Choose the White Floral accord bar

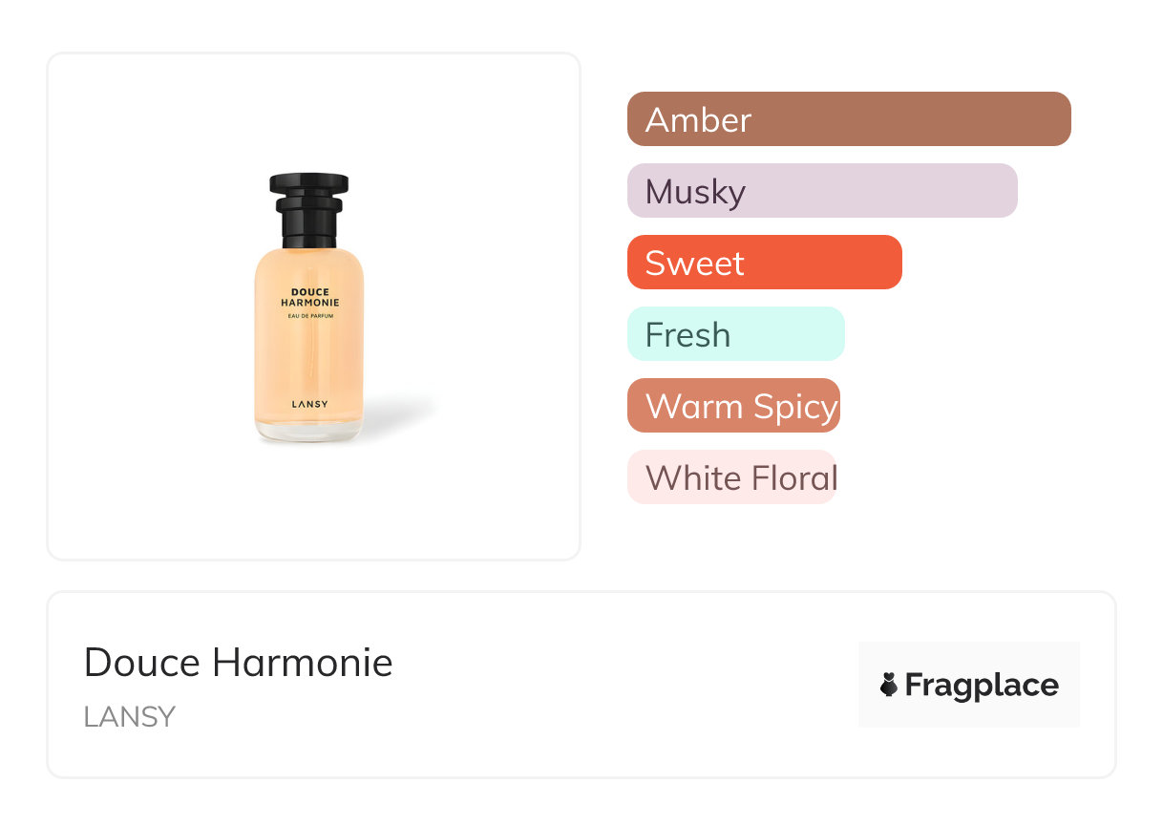[x=731, y=477]
